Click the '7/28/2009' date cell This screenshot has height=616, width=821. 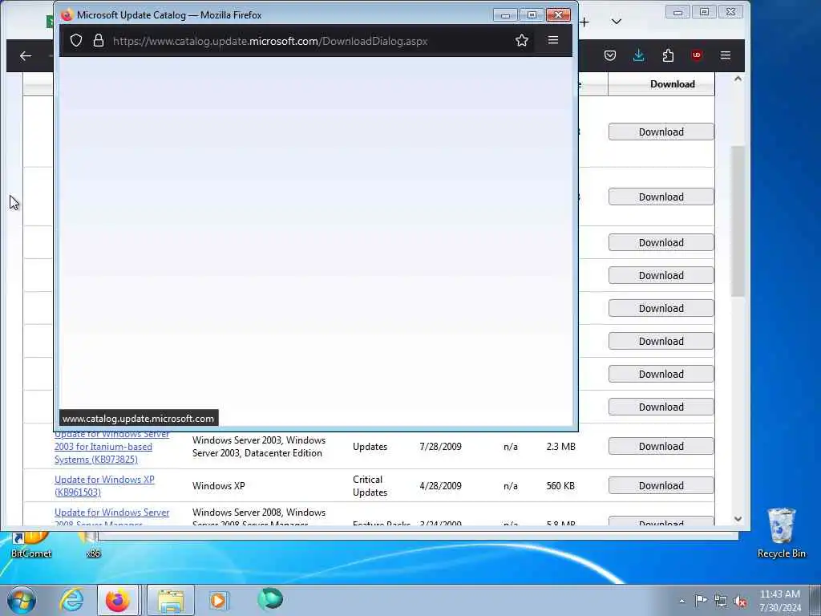pos(440,446)
